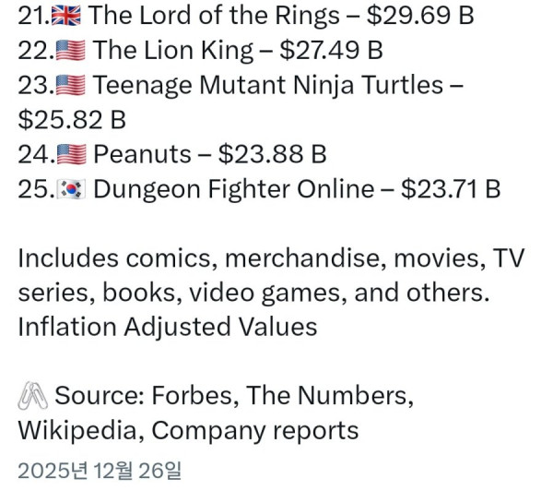Click the US flag beside The Lion King
Viewport: 553px width, 491px height.
pos(72,51)
